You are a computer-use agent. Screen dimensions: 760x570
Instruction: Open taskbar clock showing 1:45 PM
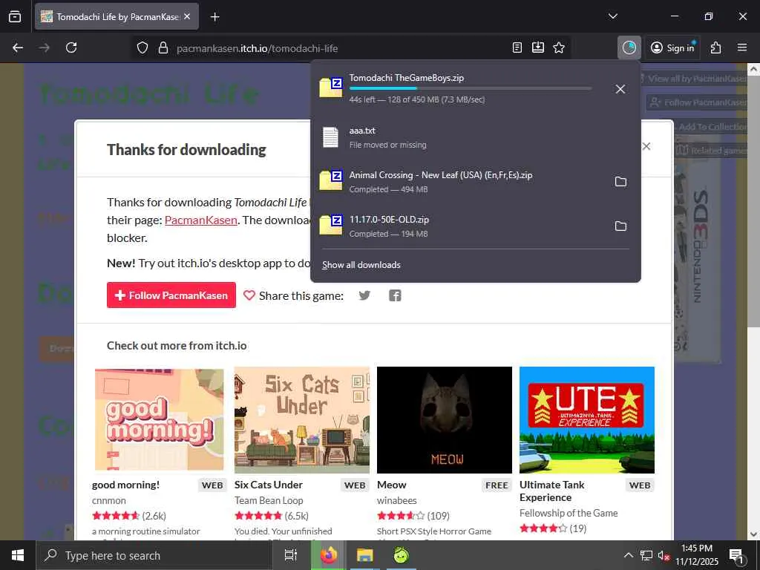pyautogui.click(x=697, y=555)
